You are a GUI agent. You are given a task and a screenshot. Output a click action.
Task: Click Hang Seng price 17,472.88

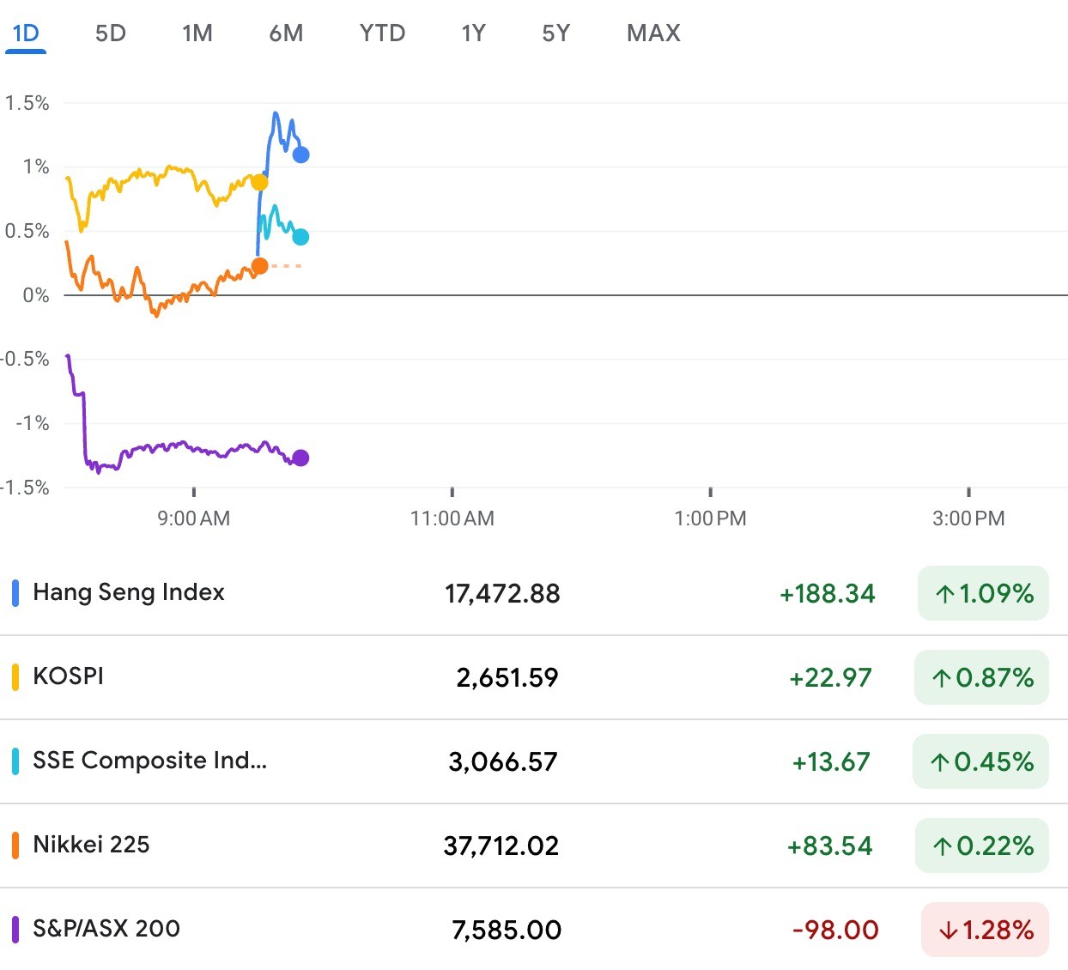tap(502, 593)
